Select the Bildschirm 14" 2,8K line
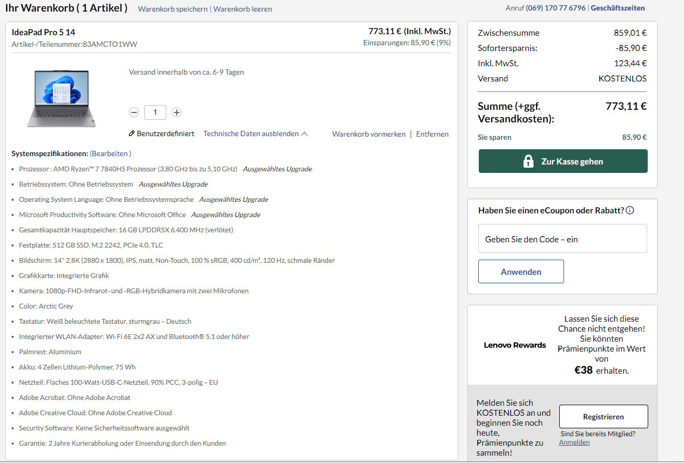Viewport: 684px width, 463px height. click(177, 260)
